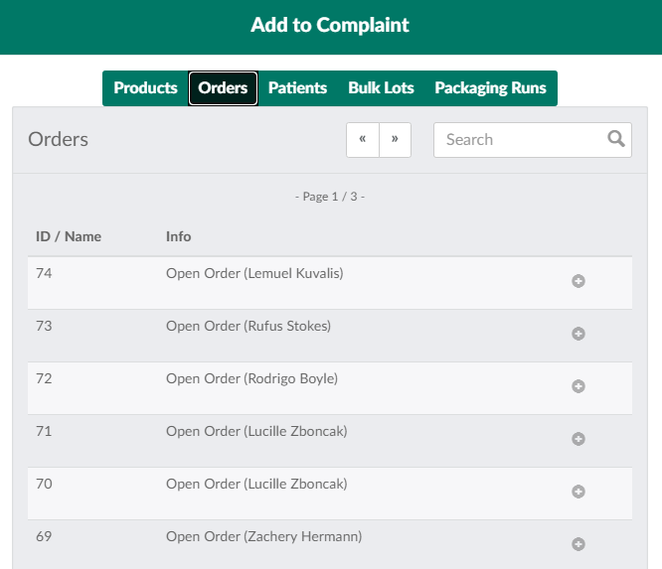Focus the Search input field
The image size is (662, 569).
(519, 140)
